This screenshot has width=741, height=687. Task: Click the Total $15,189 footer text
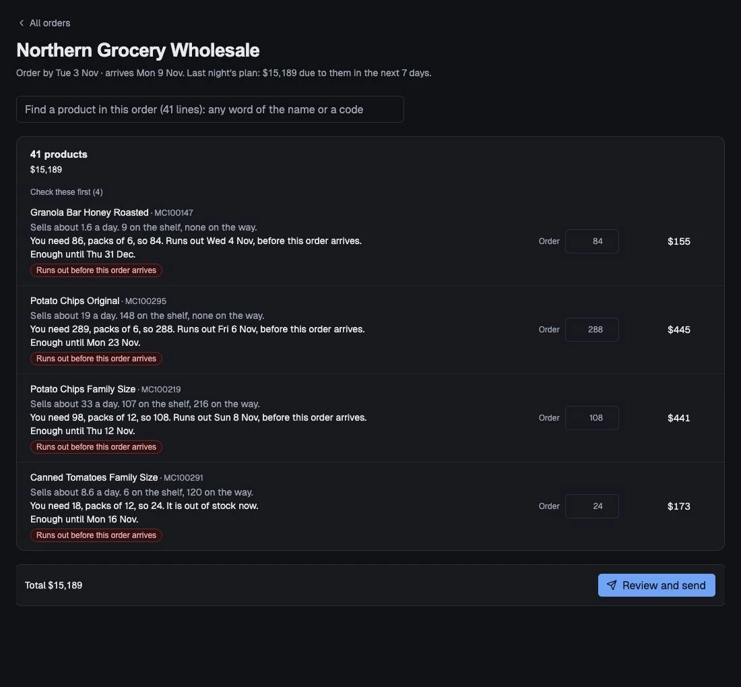click(53, 585)
